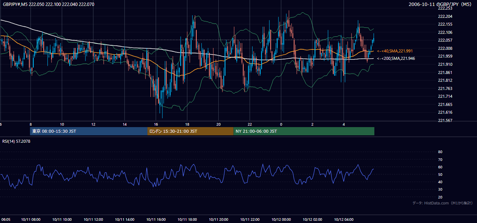Click the 10/11 10:00 bottom axis timestamp
The width and height of the screenshot is (477, 223).
pos(62,219)
